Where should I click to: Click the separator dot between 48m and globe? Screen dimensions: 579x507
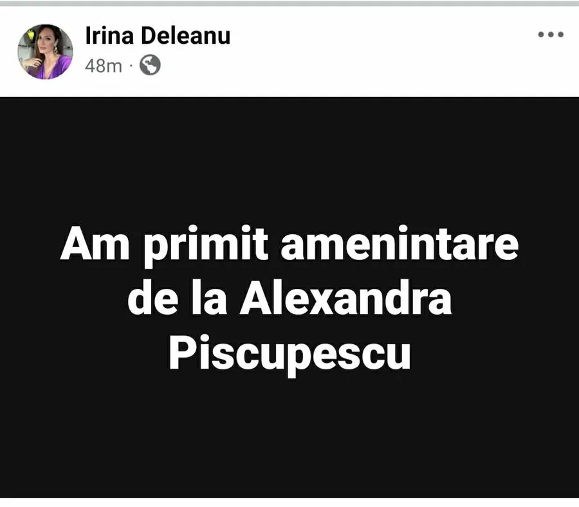[131, 66]
